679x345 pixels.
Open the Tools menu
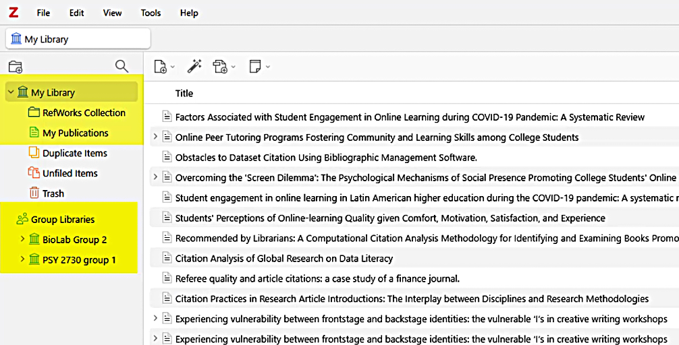pos(151,13)
